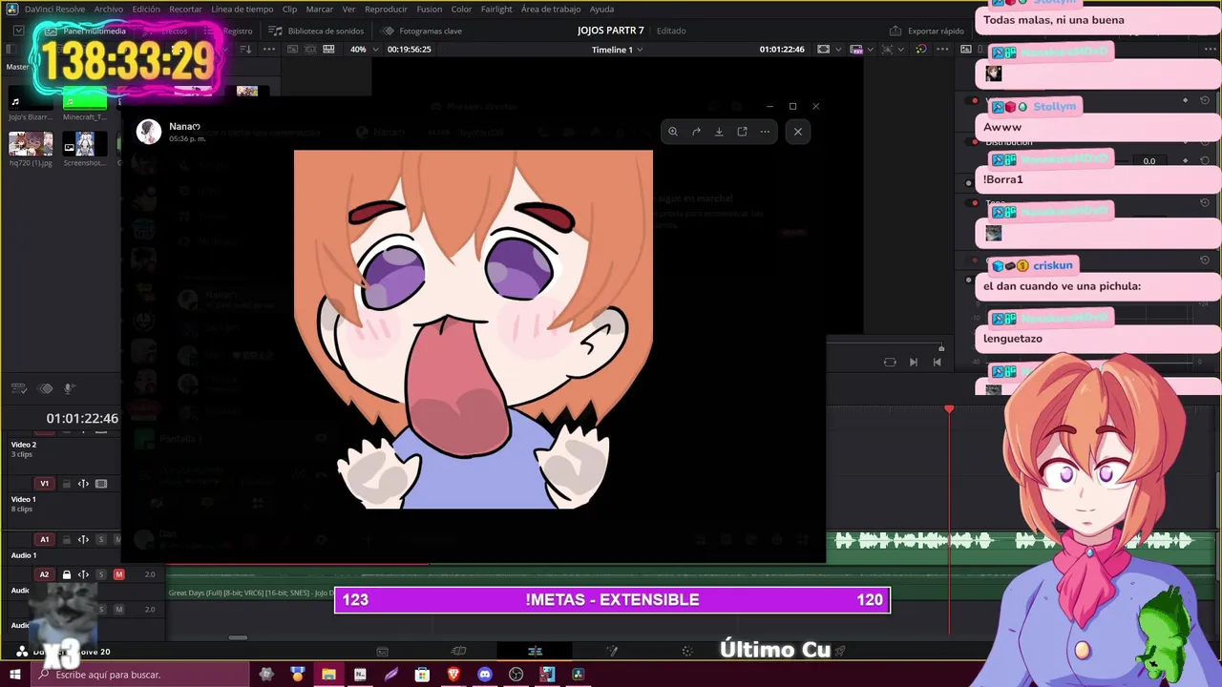Unlock the A2 audio track
Viewport: 1222px width, 687px height.
click(67, 574)
